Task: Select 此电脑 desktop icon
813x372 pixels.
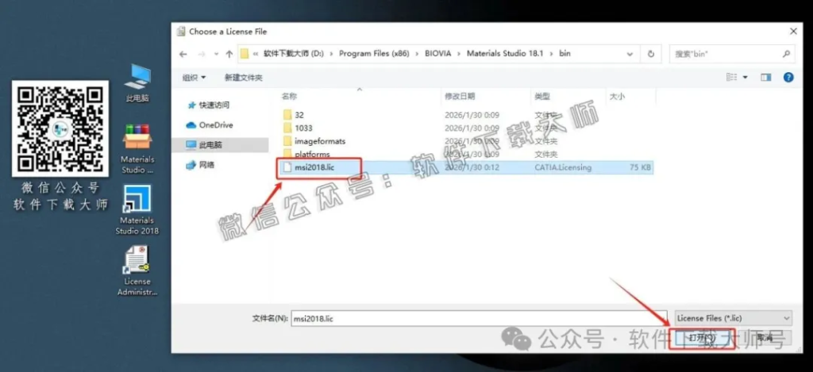Action: tap(137, 84)
